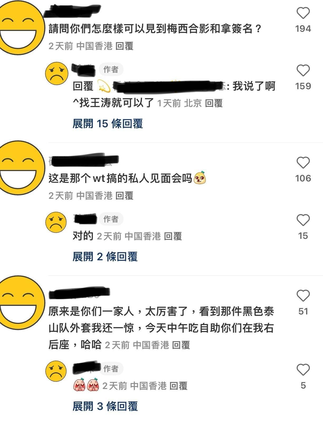
Task: Expand 展開 2 條回覆 replies
Action: point(105,256)
